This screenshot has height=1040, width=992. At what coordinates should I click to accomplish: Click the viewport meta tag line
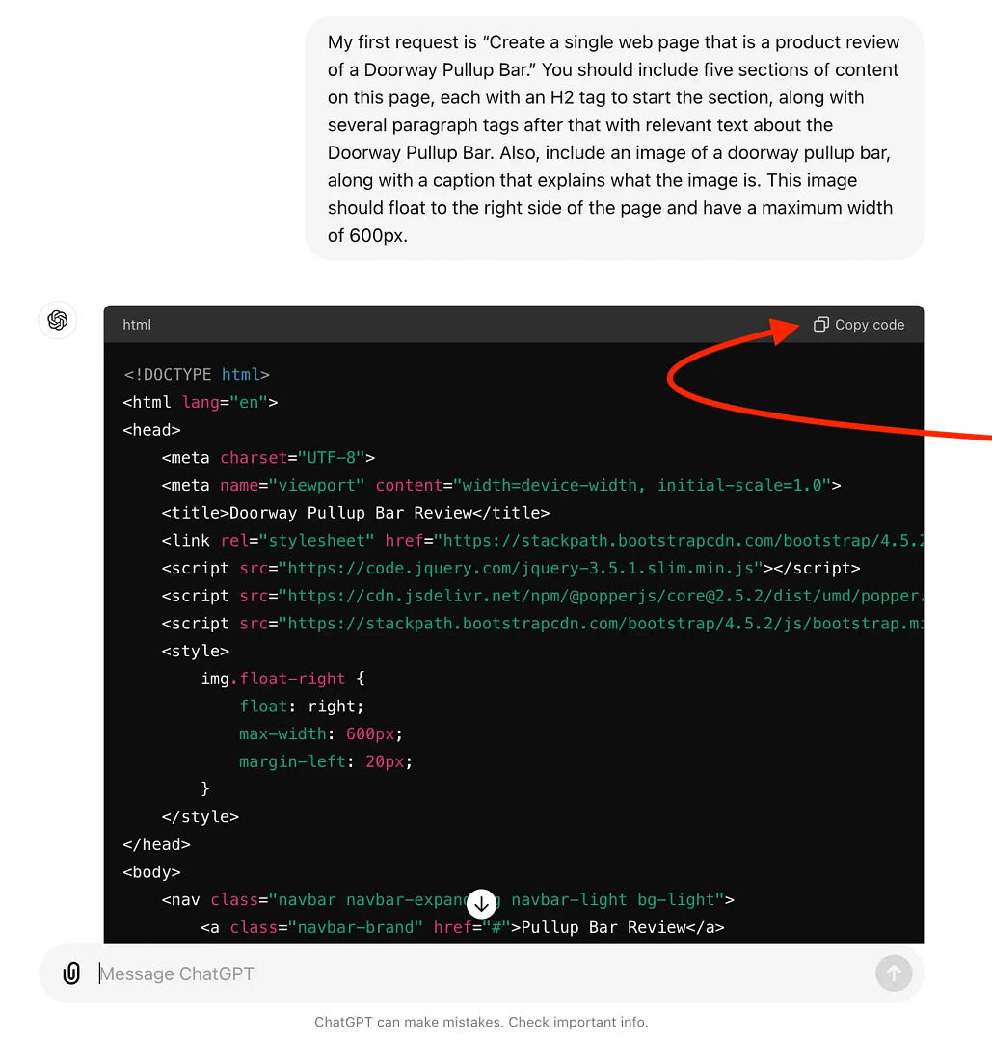pyautogui.click(x=501, y=486)
